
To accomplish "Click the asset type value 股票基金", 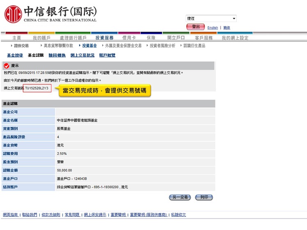I will pos(64,129).
